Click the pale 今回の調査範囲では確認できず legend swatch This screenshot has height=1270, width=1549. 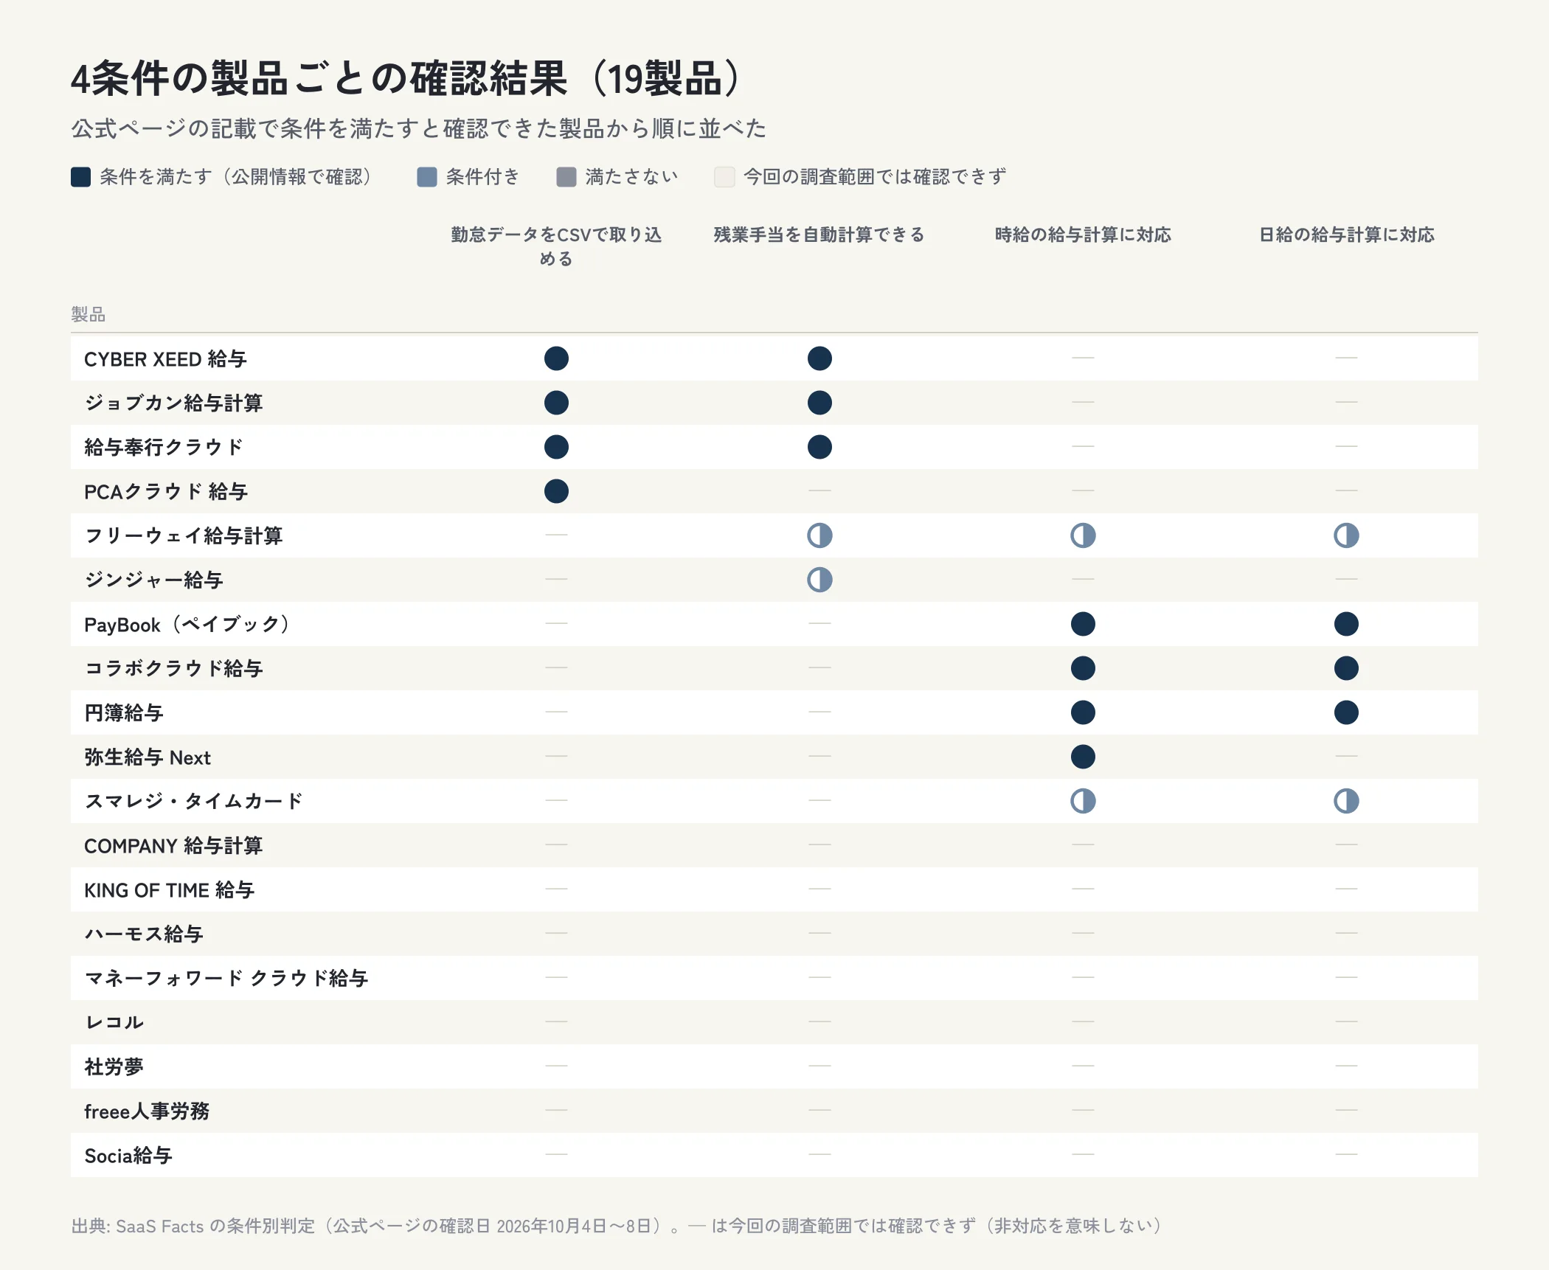(724, 177)
